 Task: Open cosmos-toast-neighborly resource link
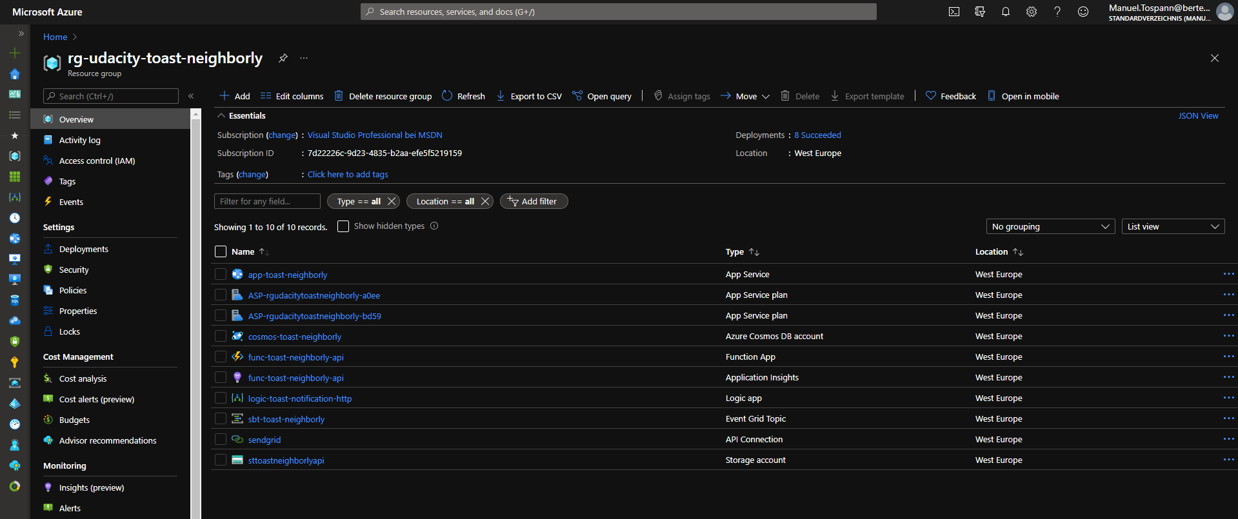pos(295,337)
